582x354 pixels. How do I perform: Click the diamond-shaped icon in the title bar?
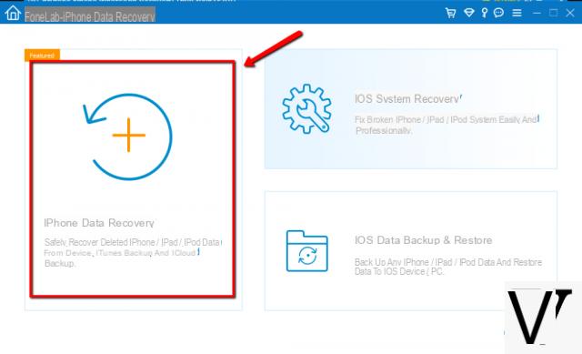coord(469,13)
